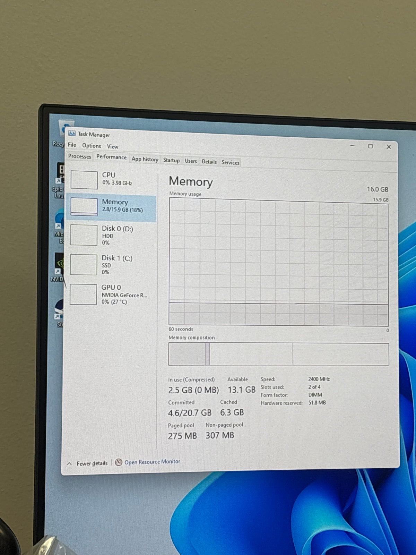Select the Performance tab
Screen dimensions: 416x555
tap(111, 157)
